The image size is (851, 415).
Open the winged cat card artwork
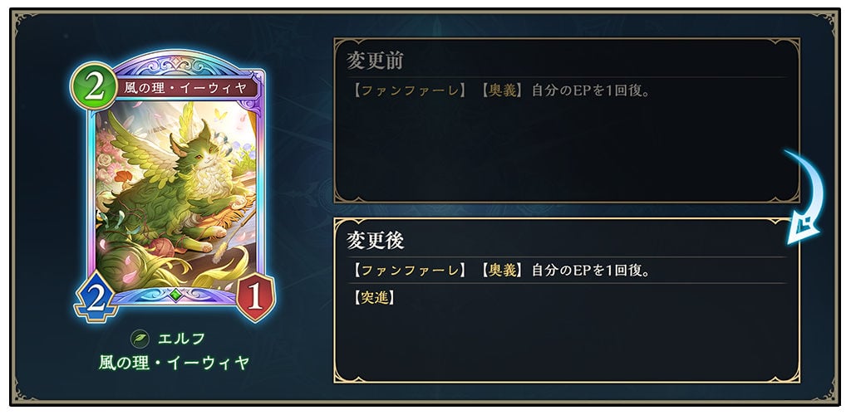click(x=176, y=195)
